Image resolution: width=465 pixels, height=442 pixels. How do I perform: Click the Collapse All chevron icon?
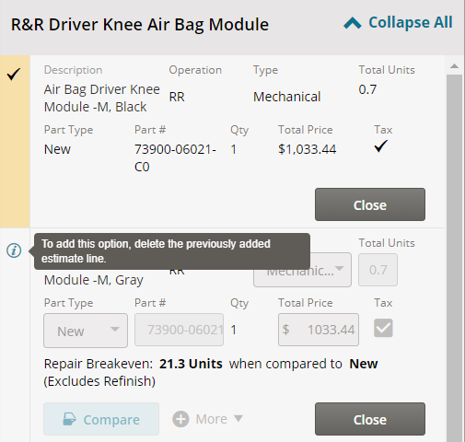point(353,23)
